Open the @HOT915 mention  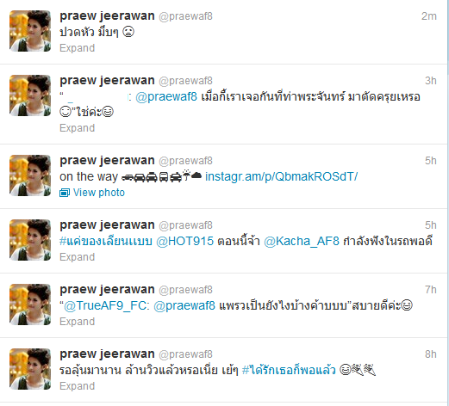coord(184,241)
